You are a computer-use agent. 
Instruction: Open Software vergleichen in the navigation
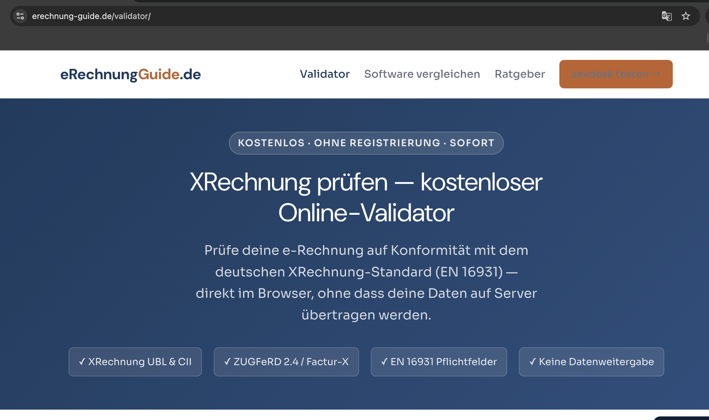pos(422,74)
